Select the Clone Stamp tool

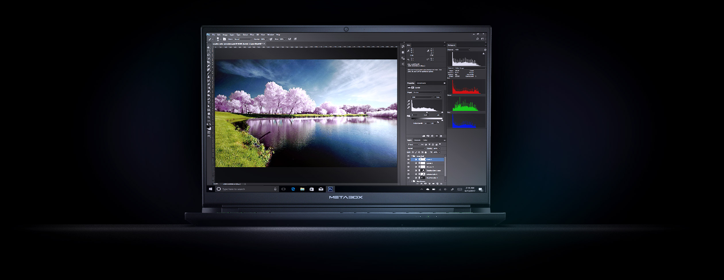click(208, 77)
